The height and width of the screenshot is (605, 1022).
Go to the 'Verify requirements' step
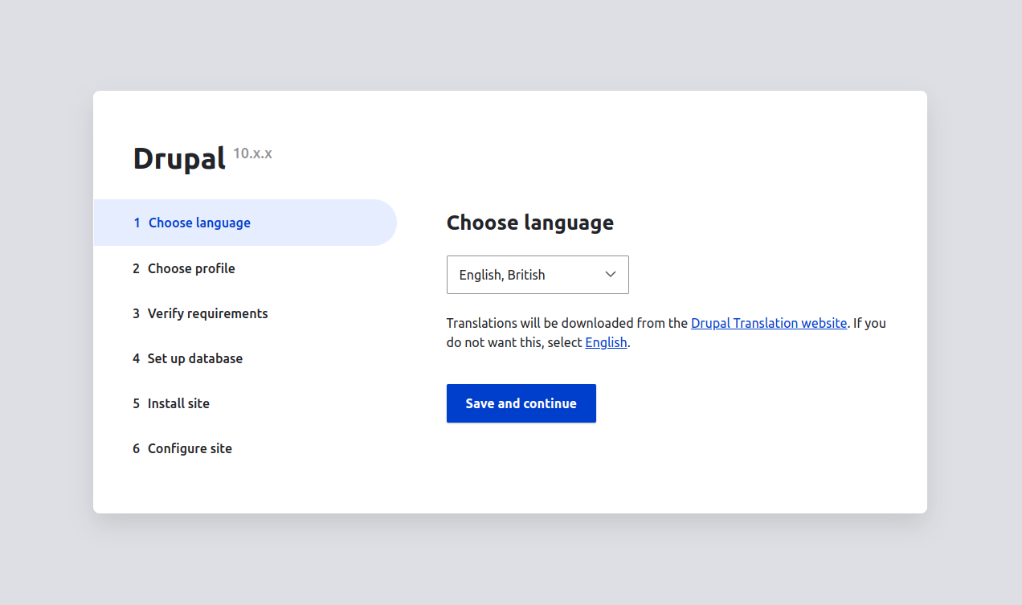tap(207, 313)
